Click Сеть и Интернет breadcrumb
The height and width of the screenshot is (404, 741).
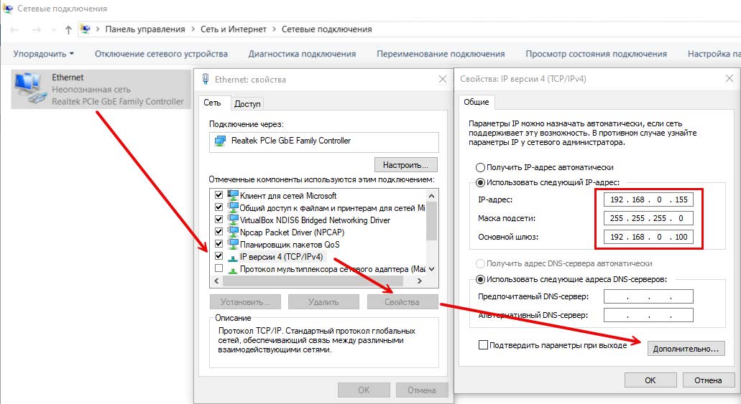(234, 29)
